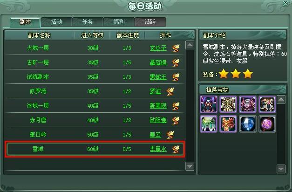Click the winged boot icon in 修罗场 row

[x=170, y=91]
